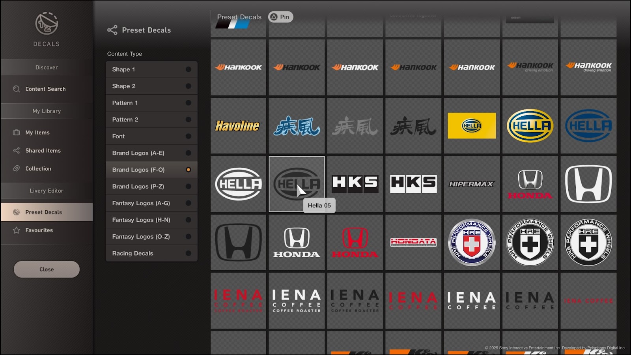Choose the grey kanji calligraphy decal
The height and width of the screenshot is (355, 631).
pyautogui.click(x=355, y=126)
